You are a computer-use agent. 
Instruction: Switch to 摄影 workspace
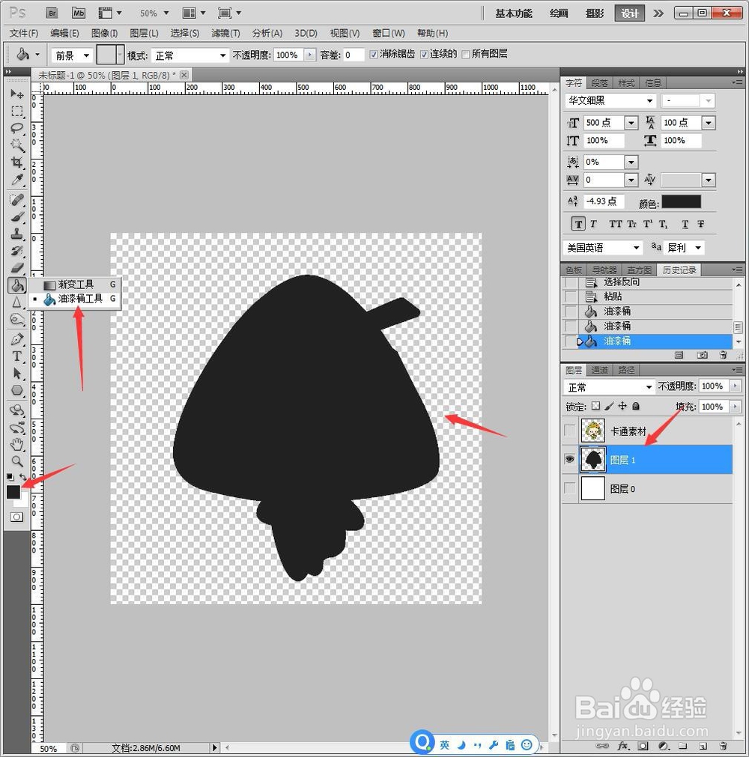595,13
